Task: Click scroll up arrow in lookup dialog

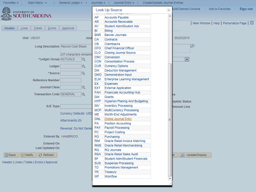Action: (x=170, y=16)
